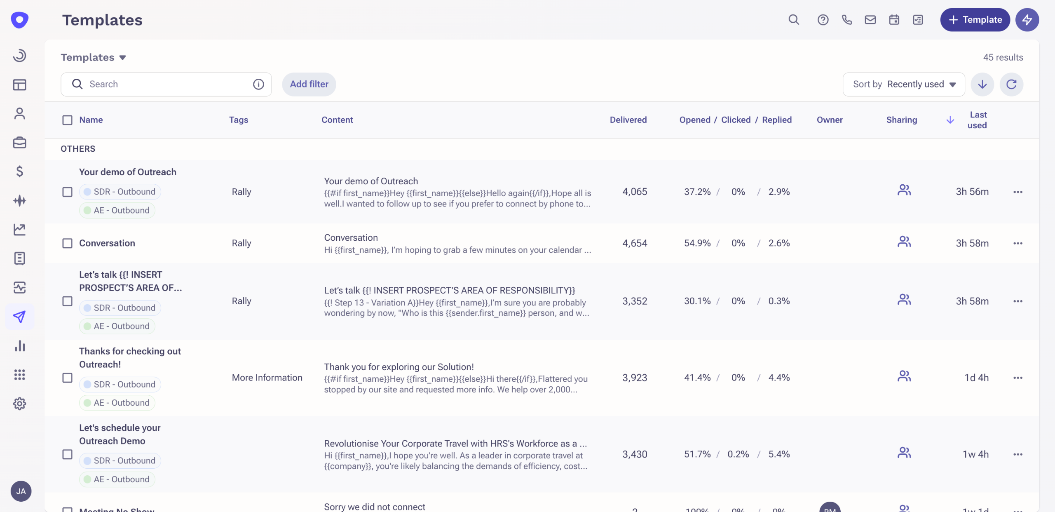Select all templates with header checkbox

click(67, 120)
